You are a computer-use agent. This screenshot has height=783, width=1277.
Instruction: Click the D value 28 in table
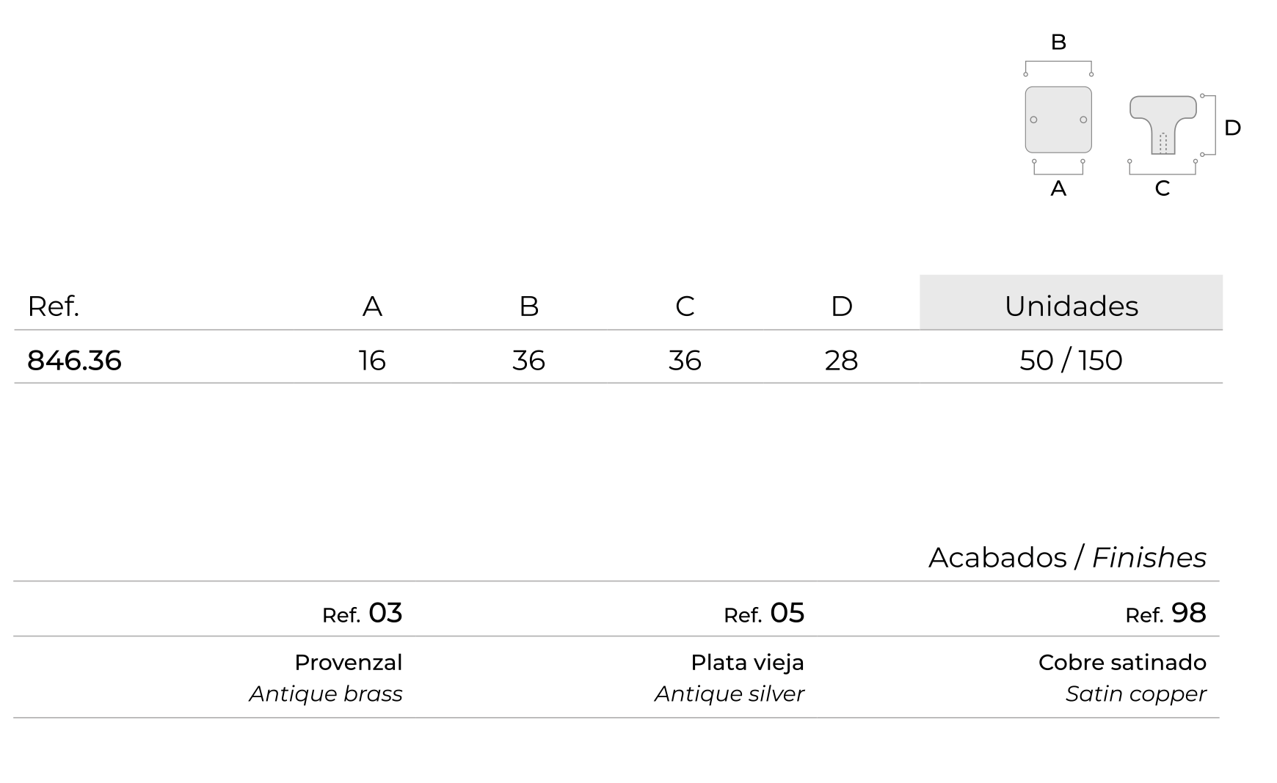tap(841, 360)
